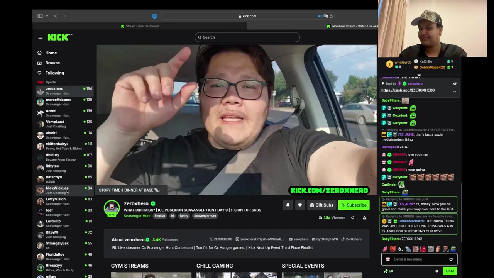Click channel points 10 icon
The width and height of the screenshot is (494, 278).
tap(387, 271)
